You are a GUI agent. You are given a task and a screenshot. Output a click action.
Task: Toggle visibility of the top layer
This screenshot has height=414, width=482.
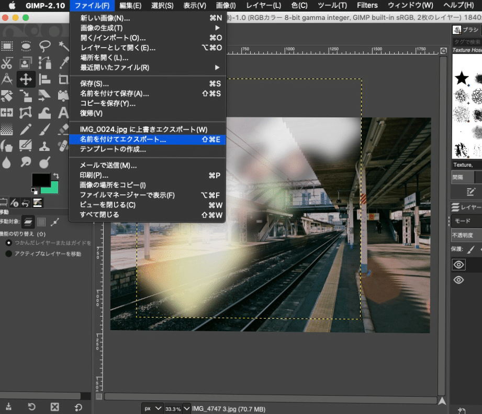coord(458,265)
